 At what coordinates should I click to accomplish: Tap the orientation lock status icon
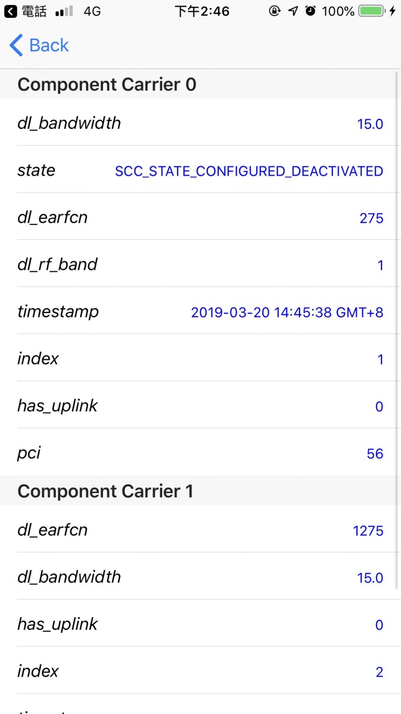[x=275, y=11]
